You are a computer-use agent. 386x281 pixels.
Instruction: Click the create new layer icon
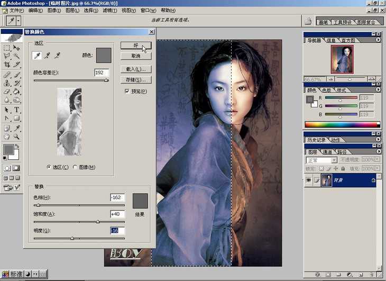(361, 275)
